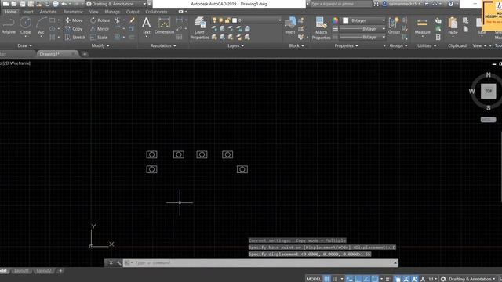Add a new drawing tab with plus button
This screenshot has width=502, height=282.
click(x=85, y=54)
